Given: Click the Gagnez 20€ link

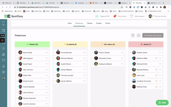Looking at the screenshot, I should click(105, 16).
